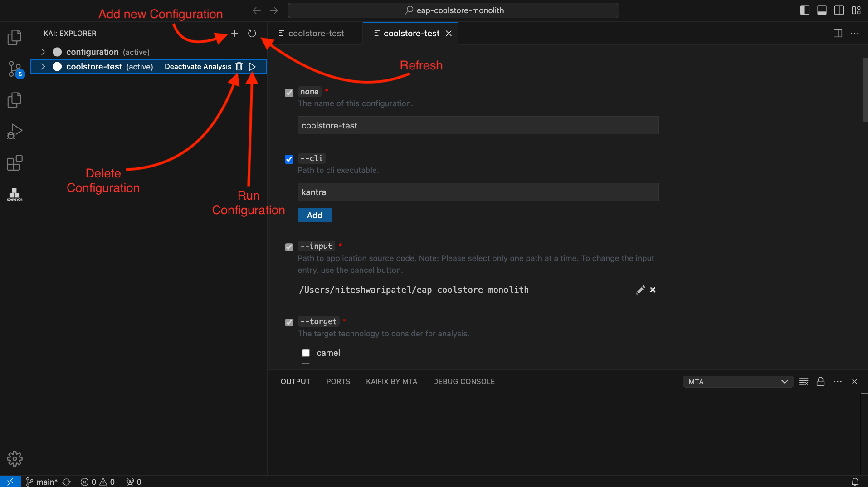Toggle the --target checkbox

point(289,322)
